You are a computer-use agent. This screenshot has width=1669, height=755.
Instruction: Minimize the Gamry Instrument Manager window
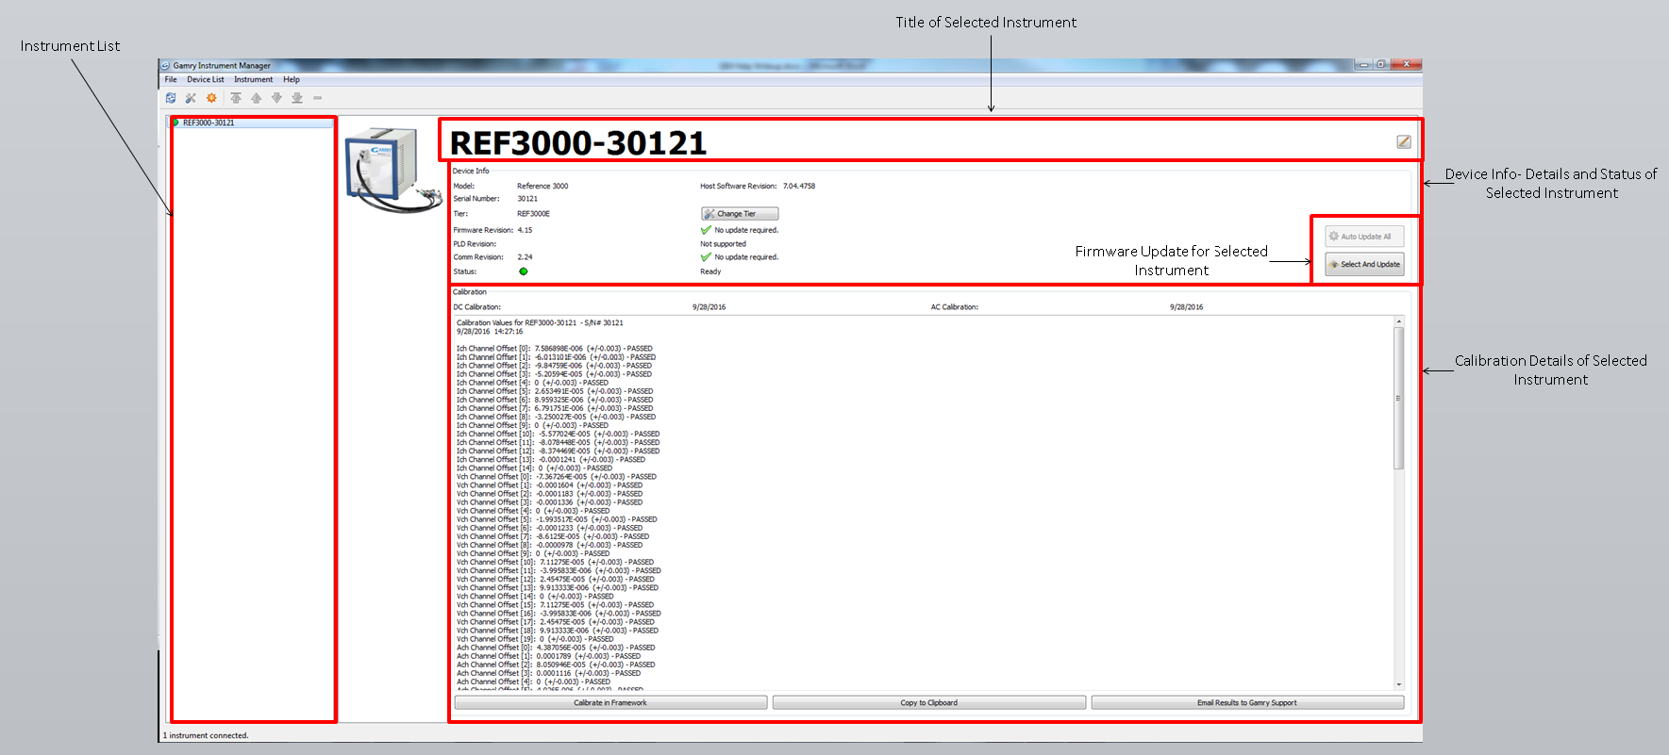click(1363, 64)
